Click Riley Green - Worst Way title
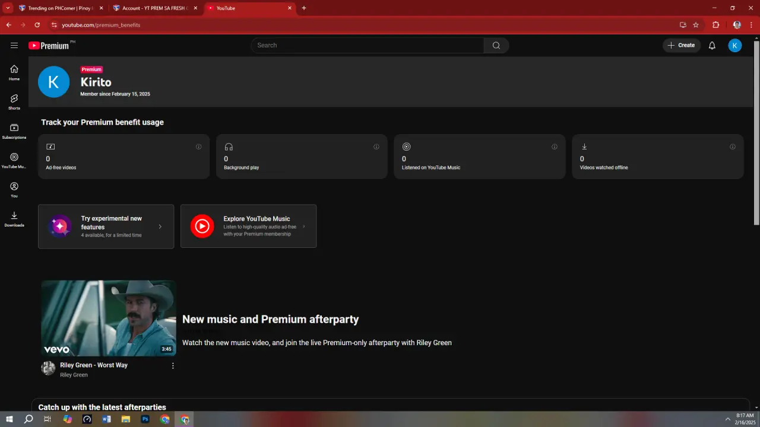760x427 pixels. [94, 365]
